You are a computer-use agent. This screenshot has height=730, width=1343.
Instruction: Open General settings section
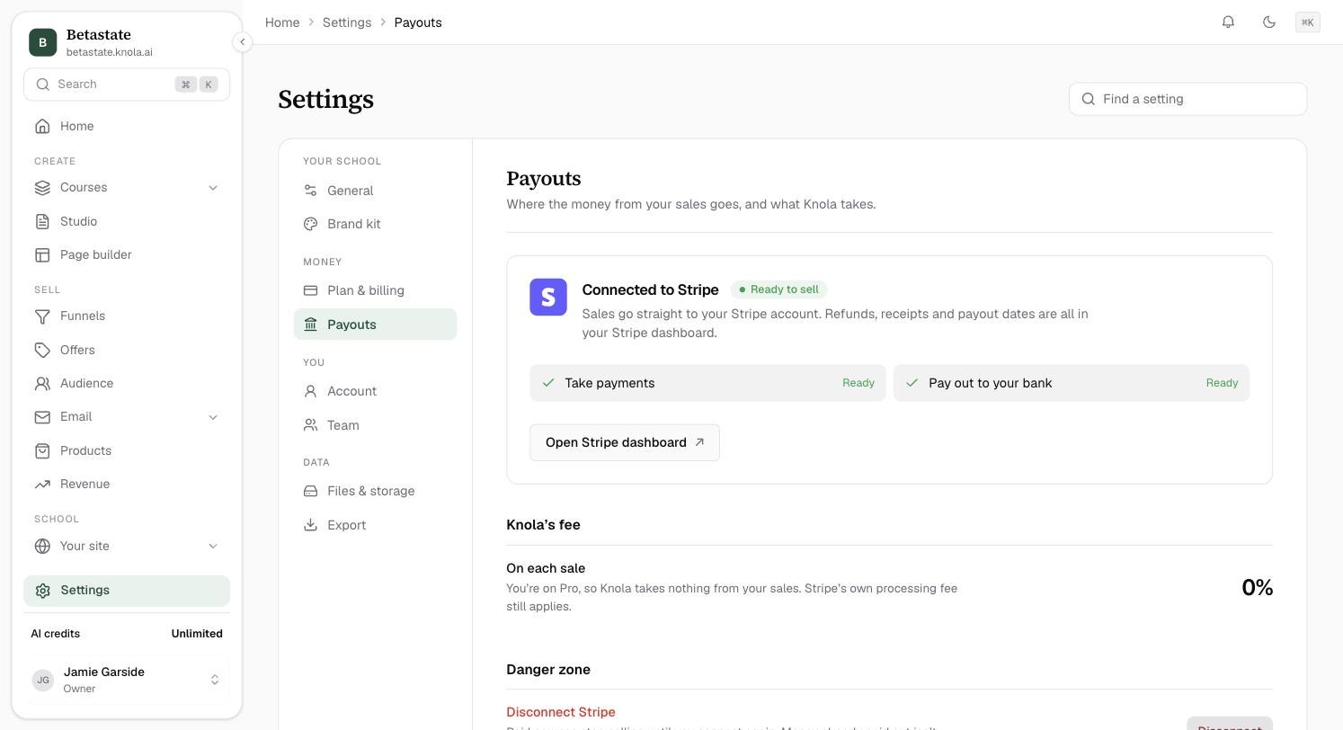tap(375, 191)
